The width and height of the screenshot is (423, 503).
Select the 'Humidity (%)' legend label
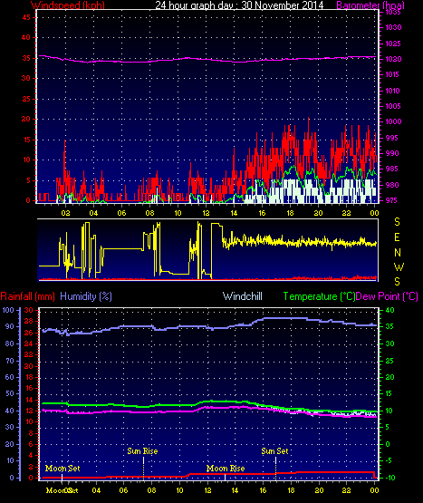tap(86, 296)
